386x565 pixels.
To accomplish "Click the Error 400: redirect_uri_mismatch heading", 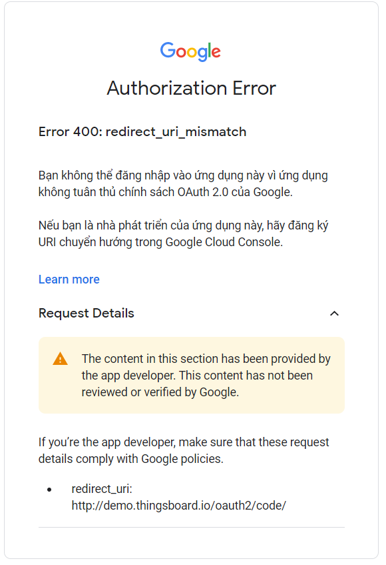I will 142,131.
